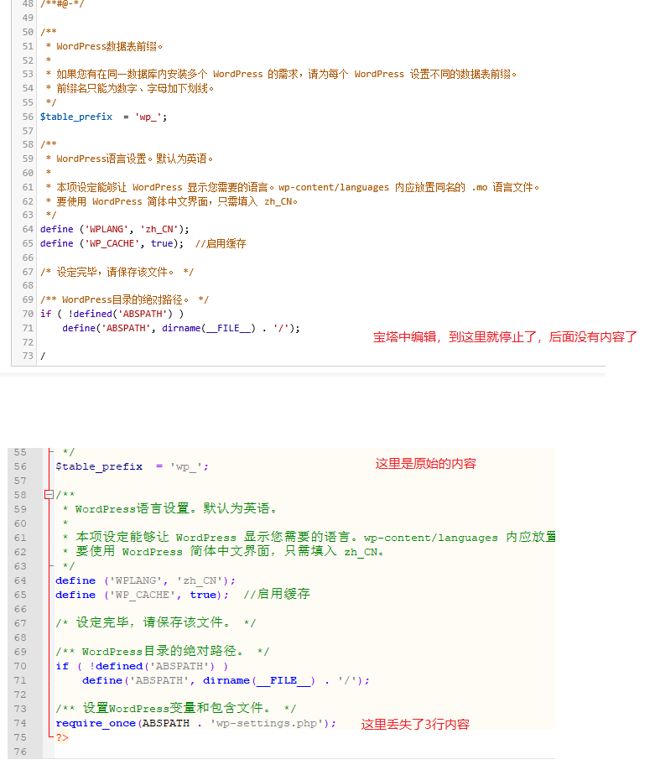Click line number 74 in bottom editor gutter
Viewport: 650px width, 770px height.
[x=20, y=723]
